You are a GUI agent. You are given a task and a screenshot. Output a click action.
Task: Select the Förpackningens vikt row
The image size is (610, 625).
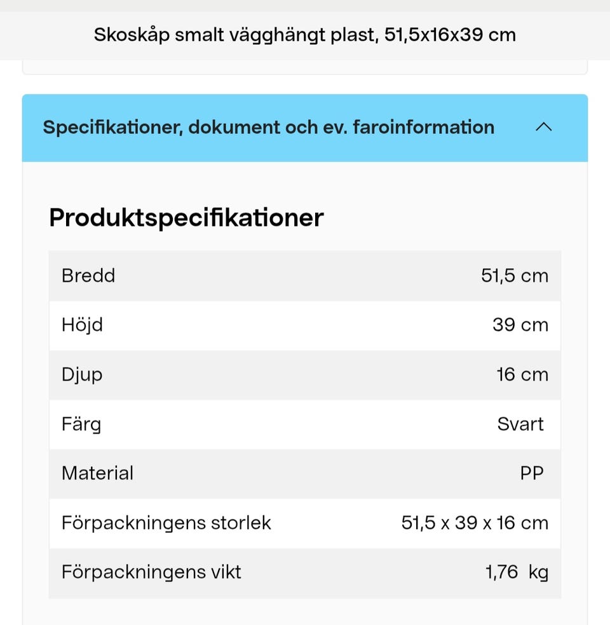305,572
